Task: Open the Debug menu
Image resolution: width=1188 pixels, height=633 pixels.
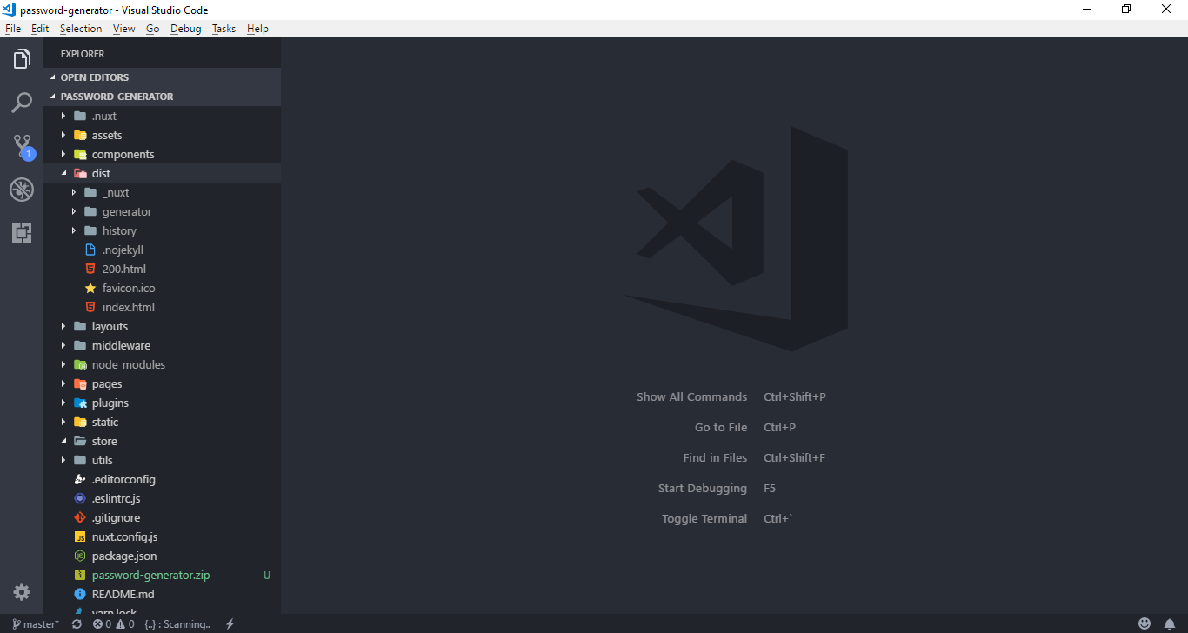Action: pyautogui.click(x=185, y=29)
